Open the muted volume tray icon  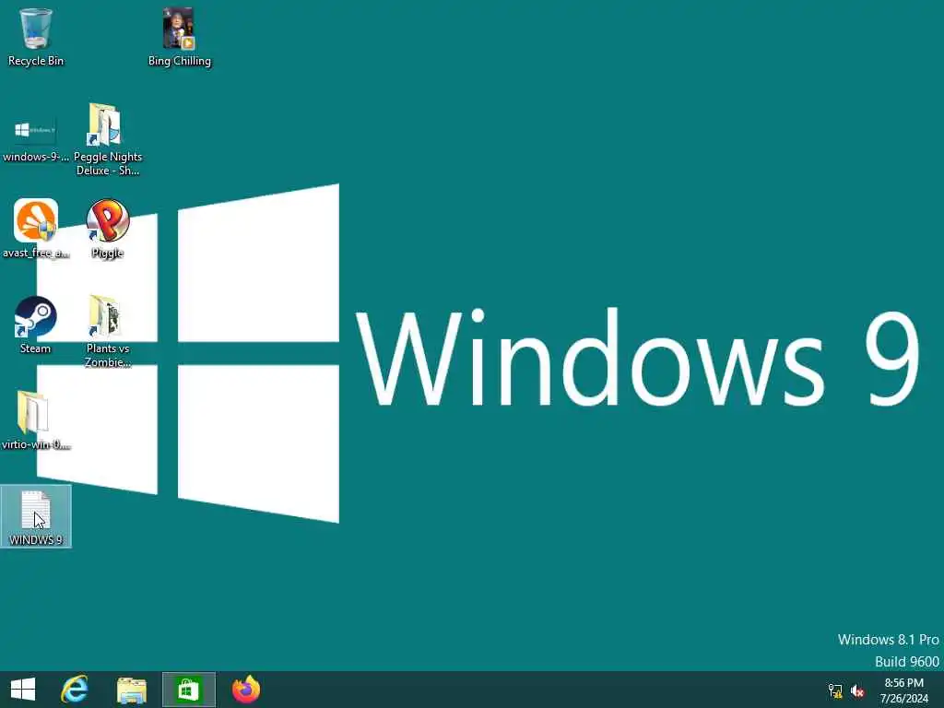pos(857,690)
